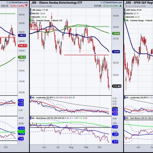
Task: Click the green swatch beside IBB SMA(200) legend
Action: (x=31, y=17)
